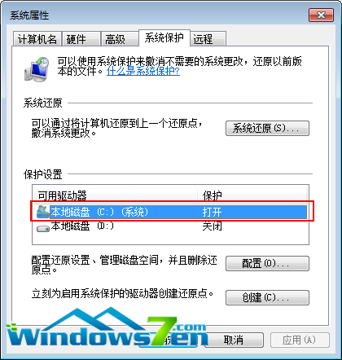The image size is (342, 360).
Task: Click the 关闭 status of drive D:
Action: click(x=212, y=226)
